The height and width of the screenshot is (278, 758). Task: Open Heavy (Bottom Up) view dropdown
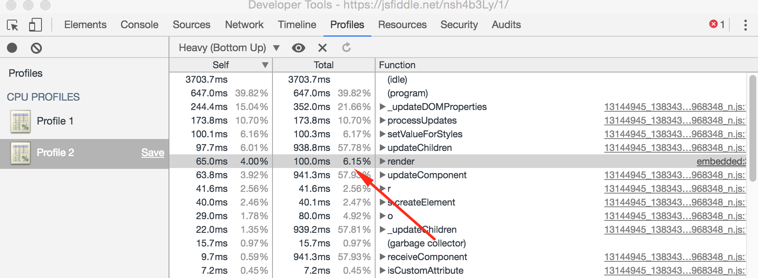229,48
